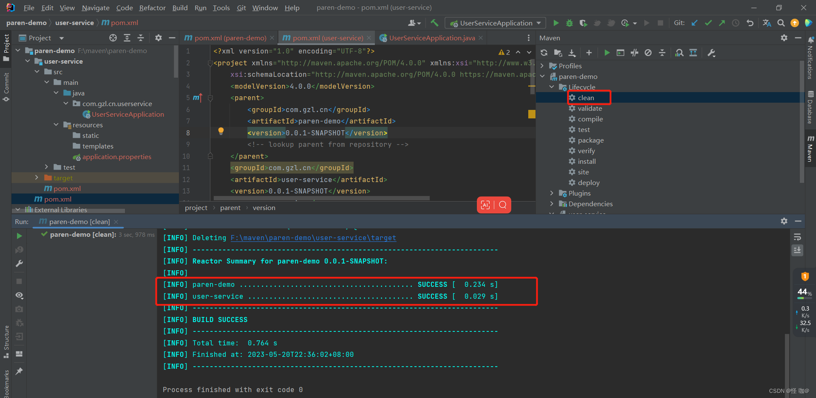
Task: Build project with hammer icon
Action: 434,23
